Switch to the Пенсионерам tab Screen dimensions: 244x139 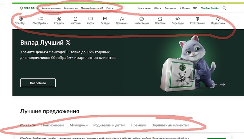click(52, 125)
